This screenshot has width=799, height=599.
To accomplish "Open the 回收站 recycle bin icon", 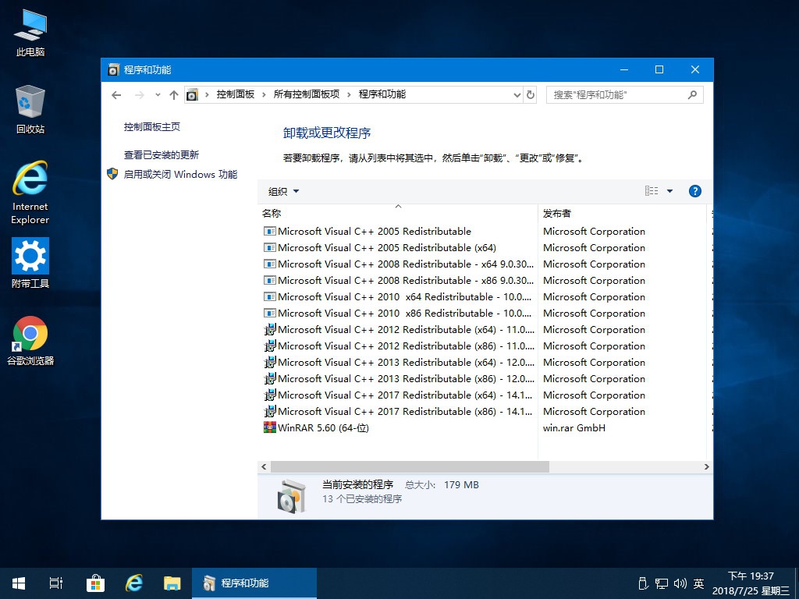I will point(30,110).
